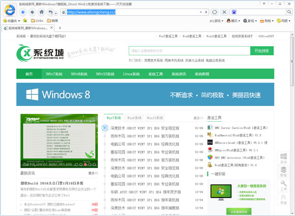Click the Windows 8 blue banner
Screen dimensions: 295x216
145,94
